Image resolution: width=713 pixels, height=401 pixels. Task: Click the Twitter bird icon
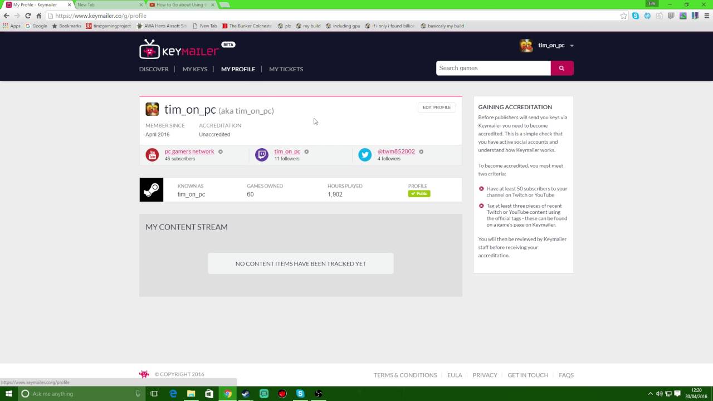(365, 155)
